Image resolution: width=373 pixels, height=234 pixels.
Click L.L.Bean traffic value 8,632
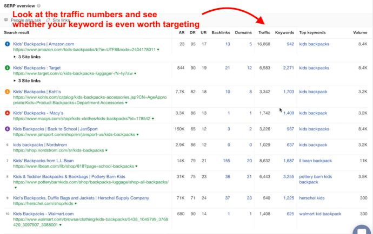click(265, 161)
